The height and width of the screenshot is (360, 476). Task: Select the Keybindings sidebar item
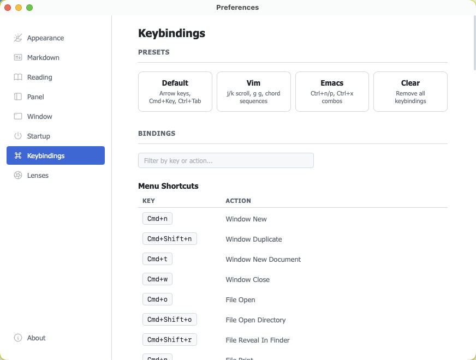pos(56,155)
